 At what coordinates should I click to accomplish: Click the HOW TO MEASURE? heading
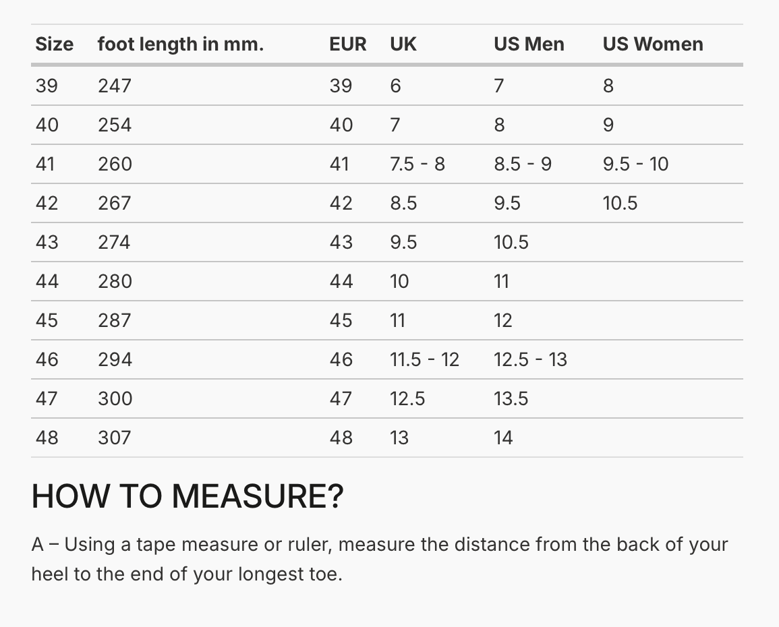187,496
